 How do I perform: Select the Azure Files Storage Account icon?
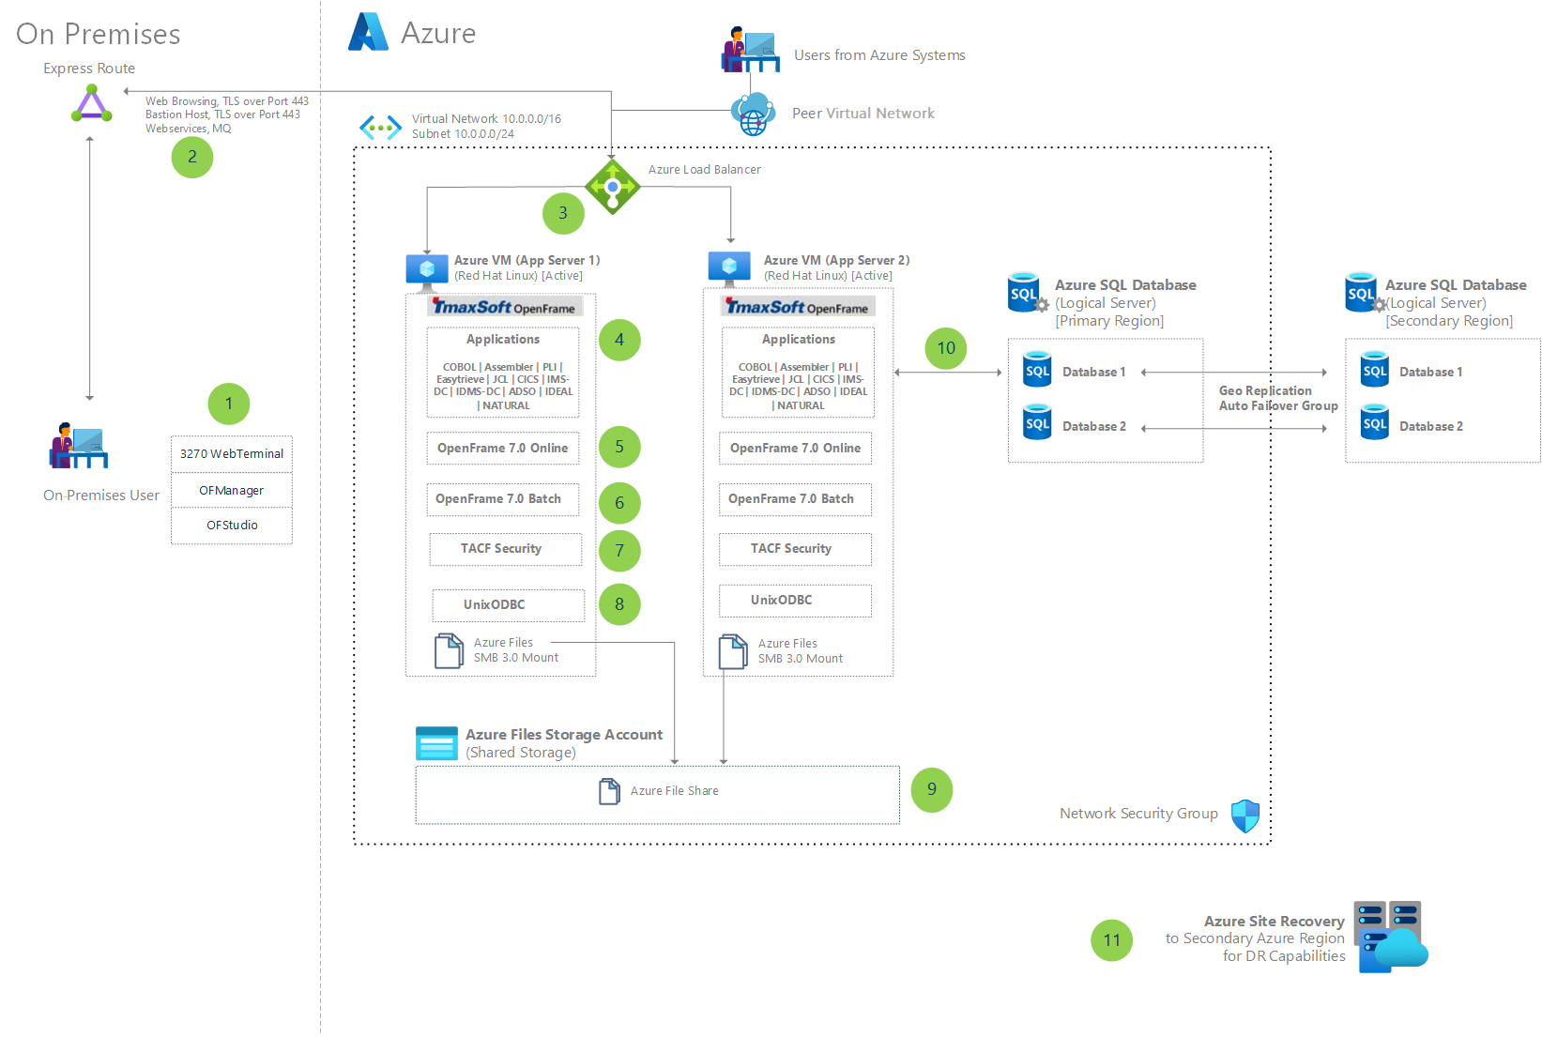click(436, 743)
